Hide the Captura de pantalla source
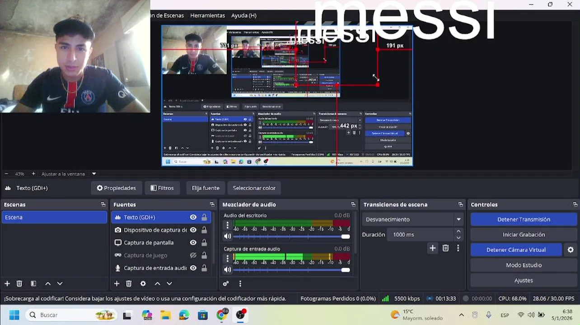This screenshot has height=325, width=580. 193,242
